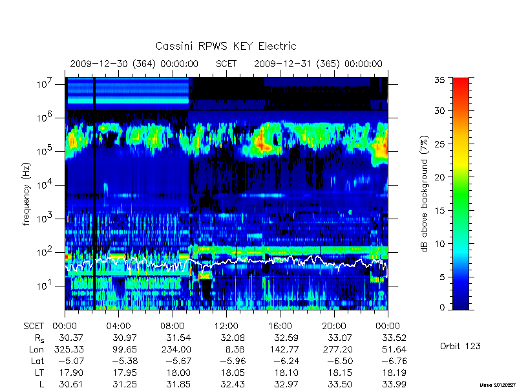This screenshot has width=517, height=388.
Task: Click the Lon value '325.33'
Action: [x=69, y=349]
